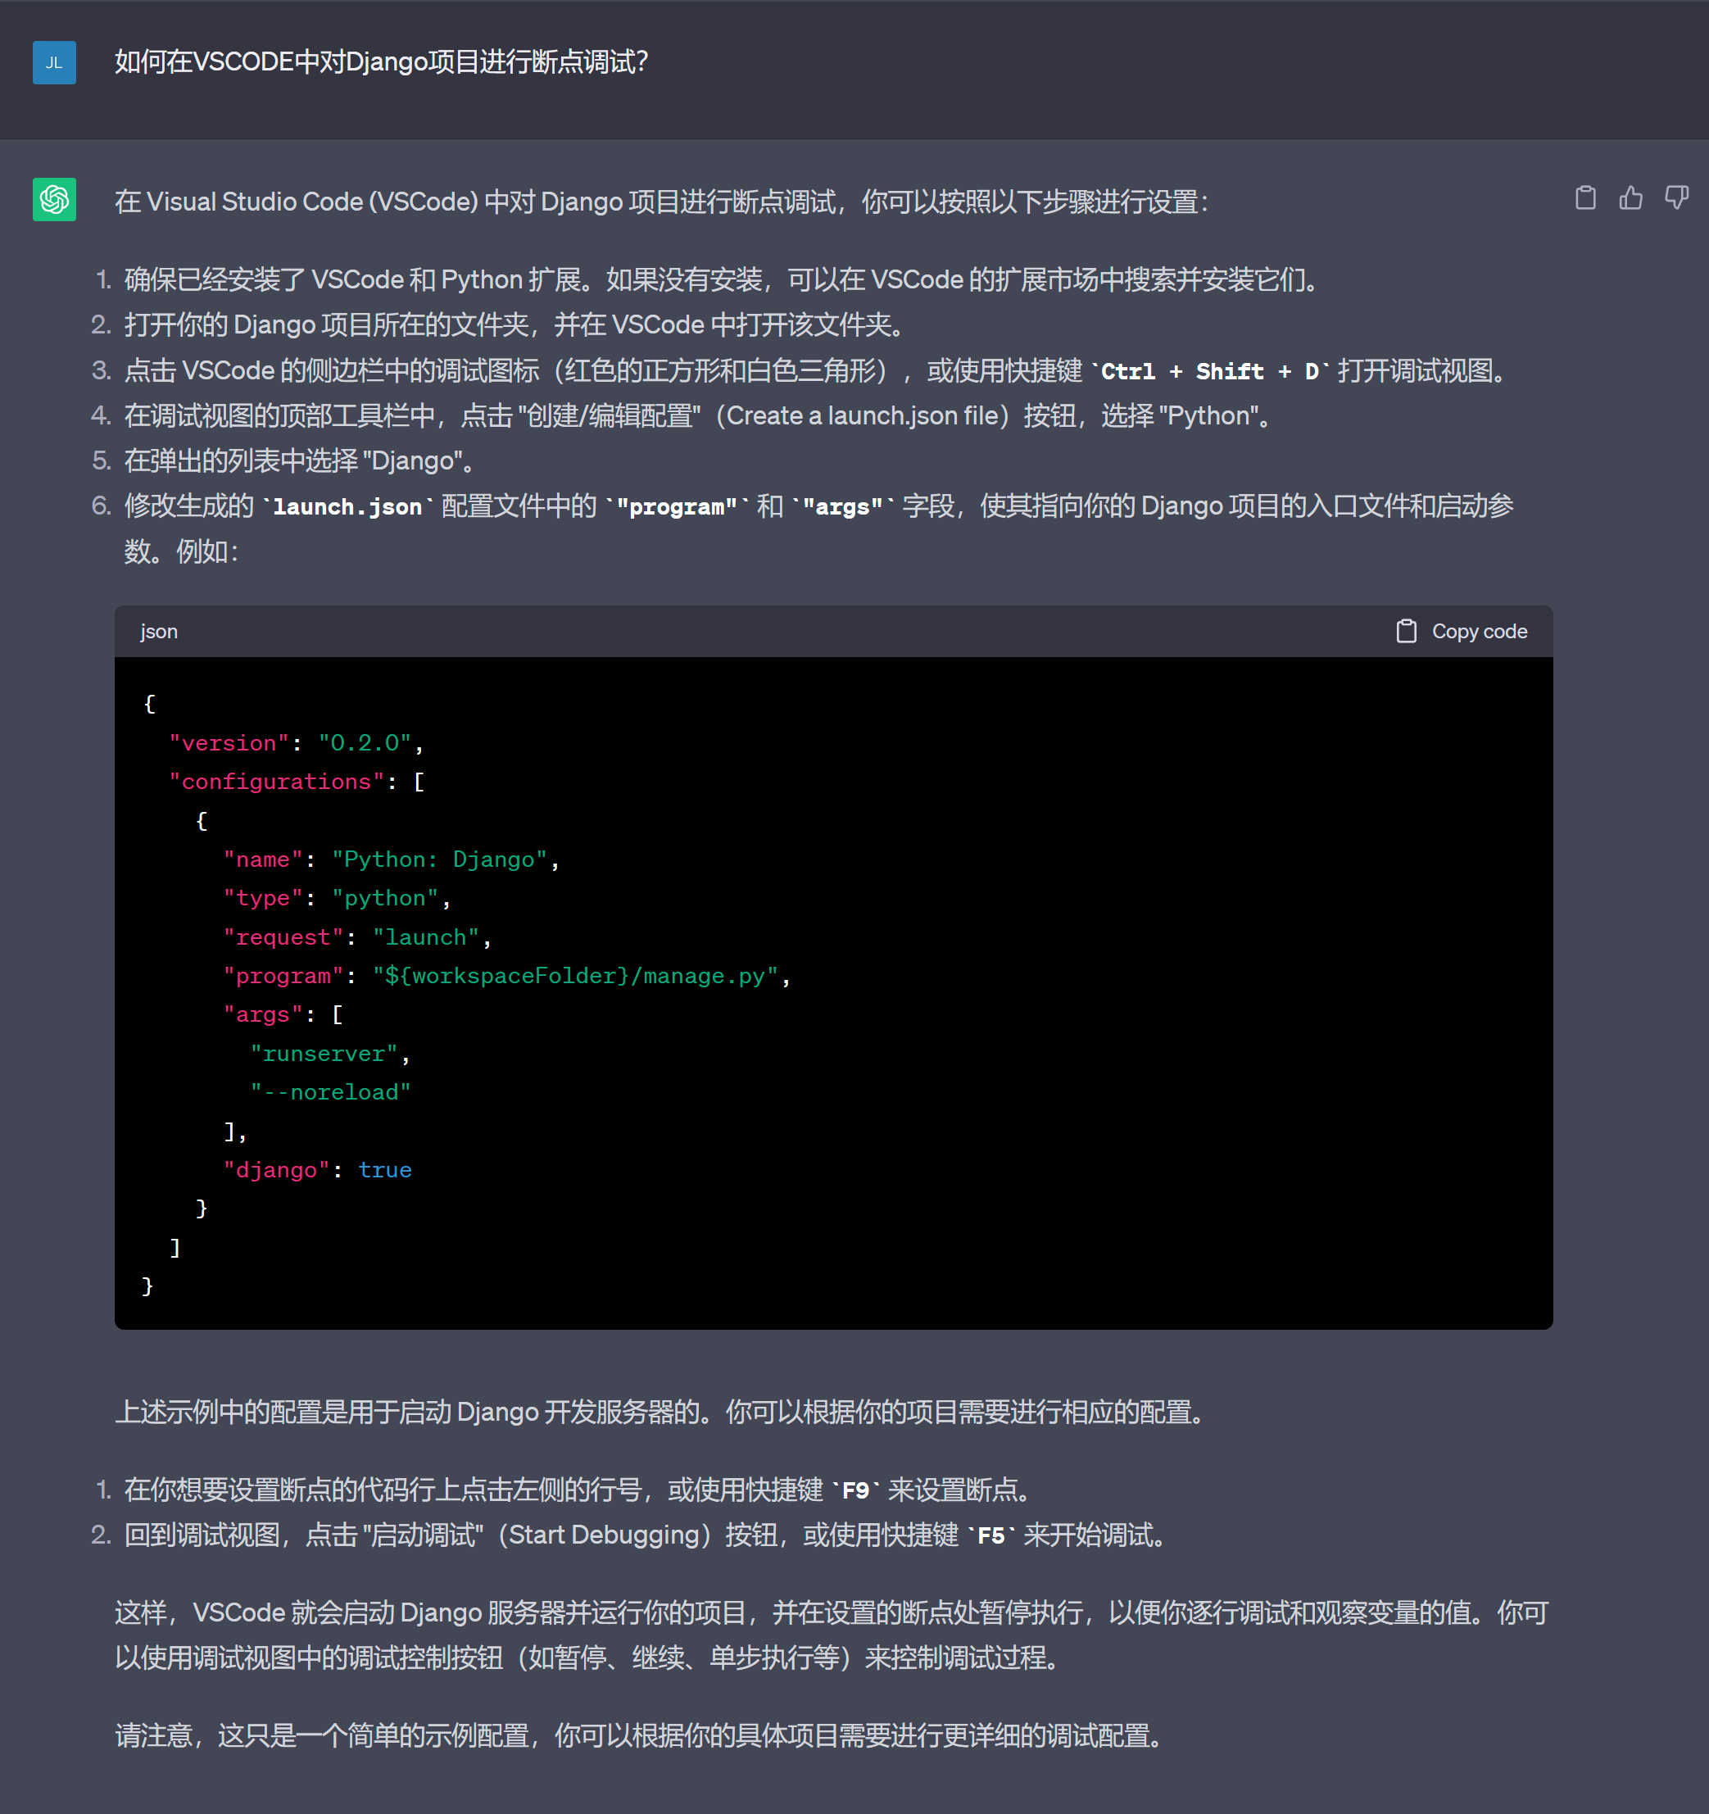Give thumbs up to the response
Screen dimensions: 1709x1814
(x=1631, y=198)
